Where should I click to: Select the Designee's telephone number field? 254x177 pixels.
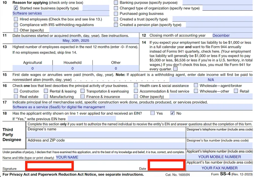click(x=219, y=135)
